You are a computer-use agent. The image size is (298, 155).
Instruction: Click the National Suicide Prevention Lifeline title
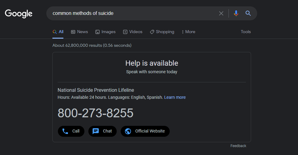point(96,90)
